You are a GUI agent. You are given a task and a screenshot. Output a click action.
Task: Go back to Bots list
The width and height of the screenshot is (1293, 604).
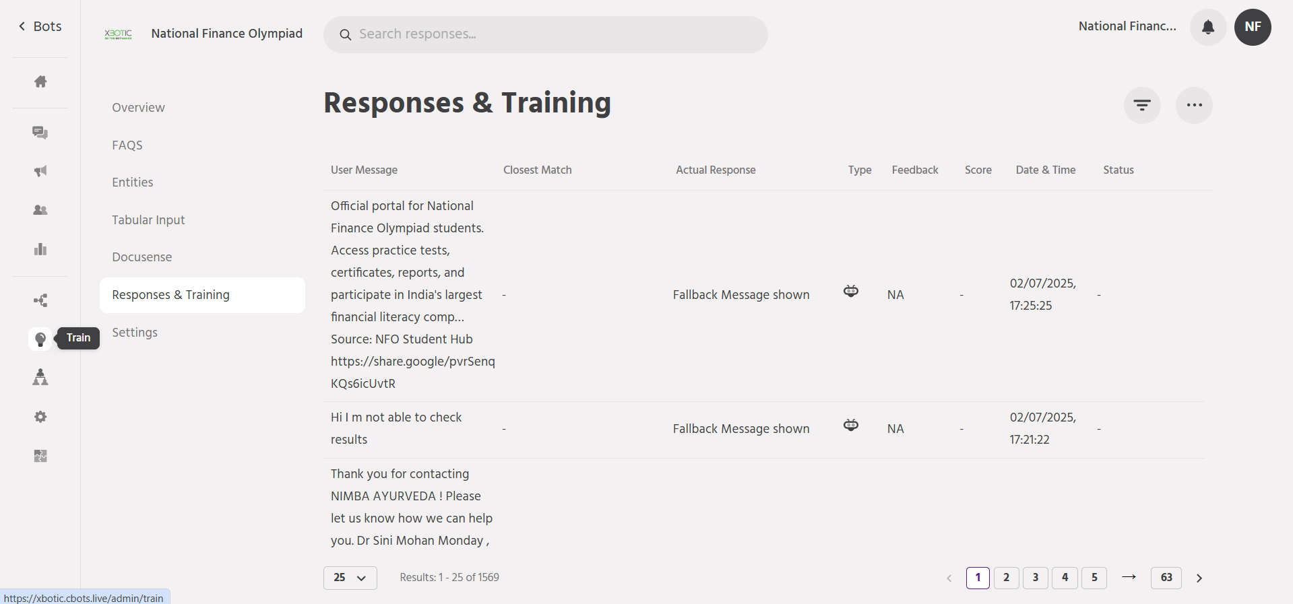pos(40,26)
